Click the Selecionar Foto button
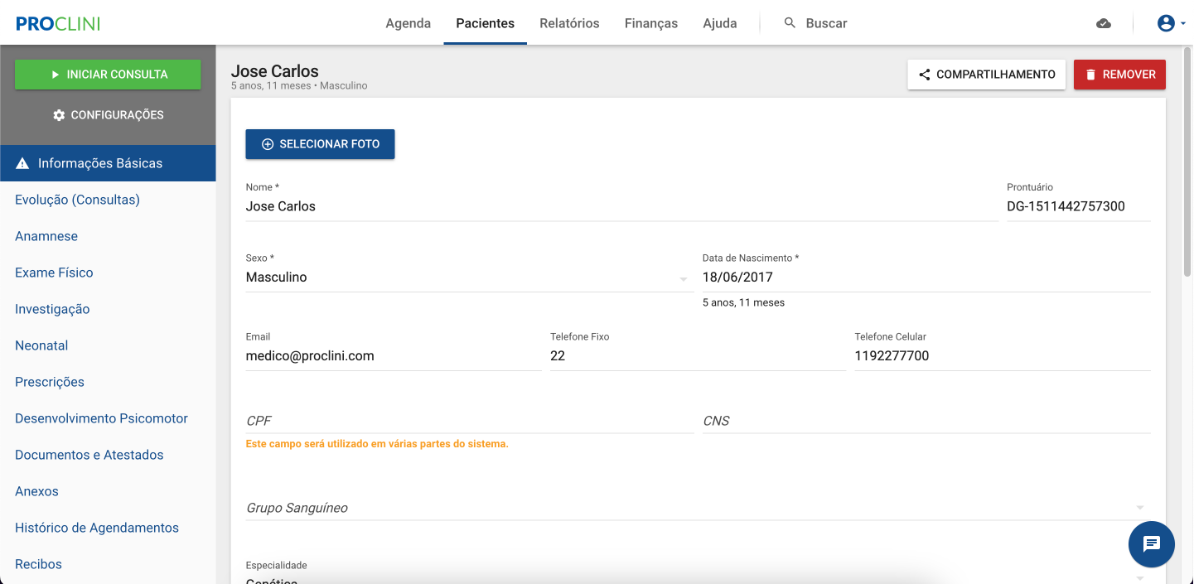The image size is (1194, 584). point(320,144)
